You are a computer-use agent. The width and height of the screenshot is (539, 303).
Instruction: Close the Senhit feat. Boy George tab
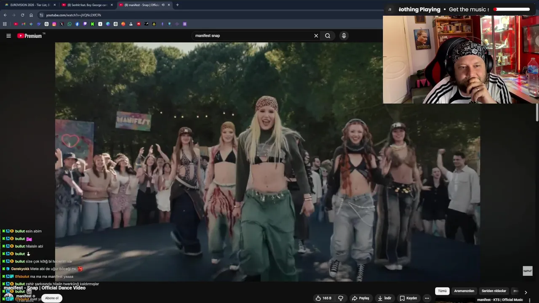tap(112, 5)
